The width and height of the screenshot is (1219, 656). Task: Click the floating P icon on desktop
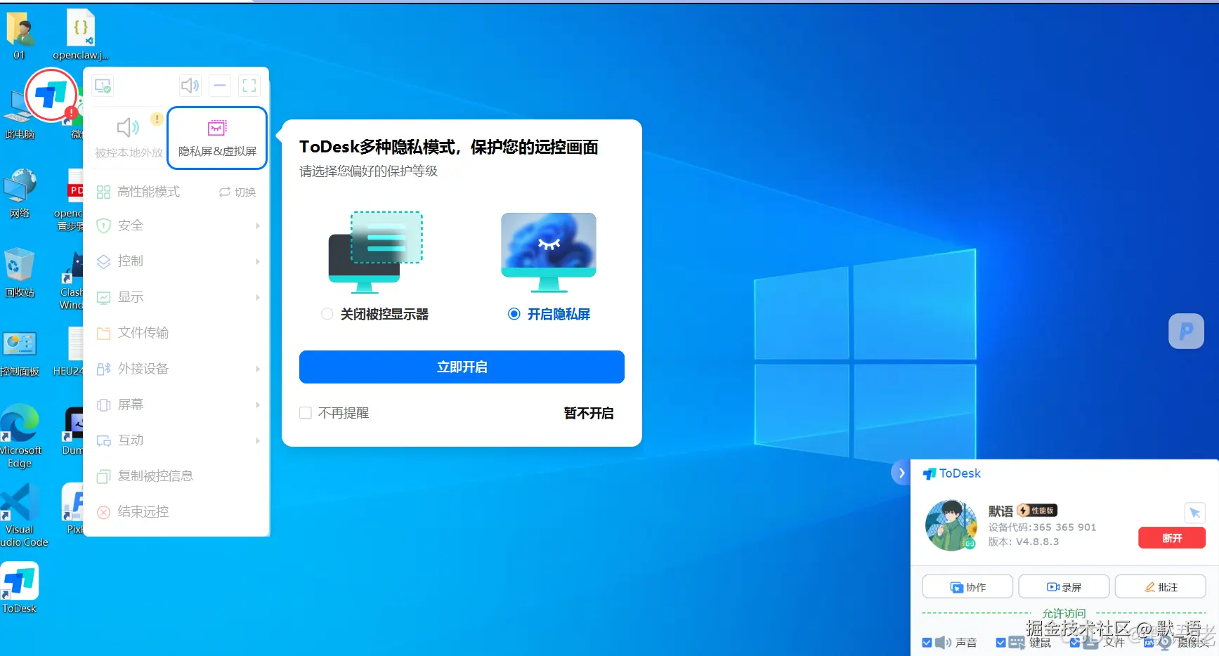point(1186,331)
